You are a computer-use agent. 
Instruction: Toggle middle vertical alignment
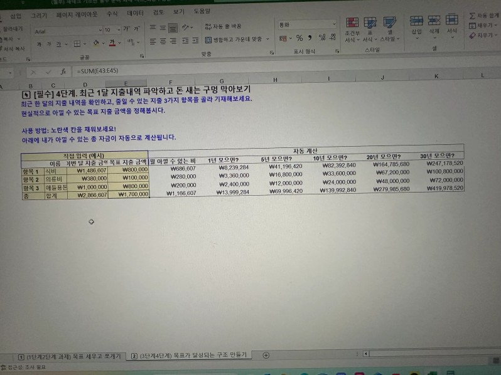(163, 28)
